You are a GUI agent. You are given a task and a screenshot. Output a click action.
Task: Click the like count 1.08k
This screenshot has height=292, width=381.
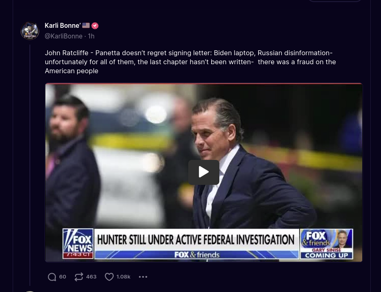(123, 277)
